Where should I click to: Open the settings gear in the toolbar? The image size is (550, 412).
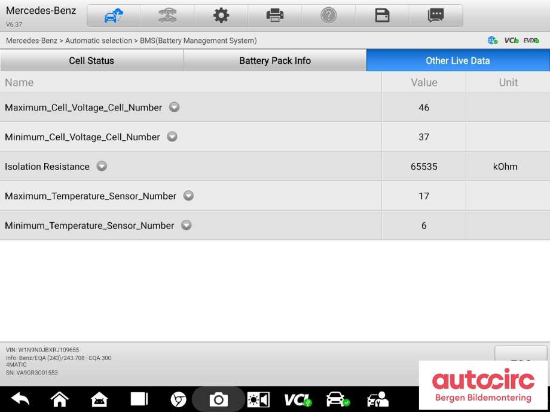[221, 16]
